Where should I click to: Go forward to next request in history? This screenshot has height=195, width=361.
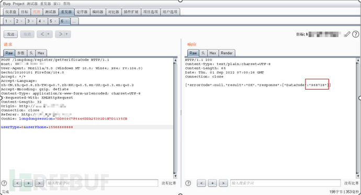coord(61,34)
